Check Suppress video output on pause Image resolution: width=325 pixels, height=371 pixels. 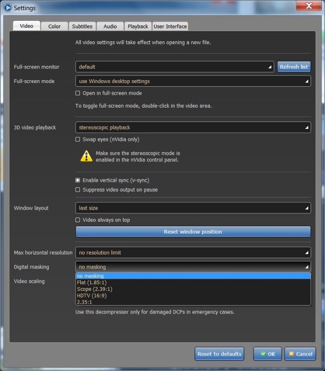coord(78,190)
